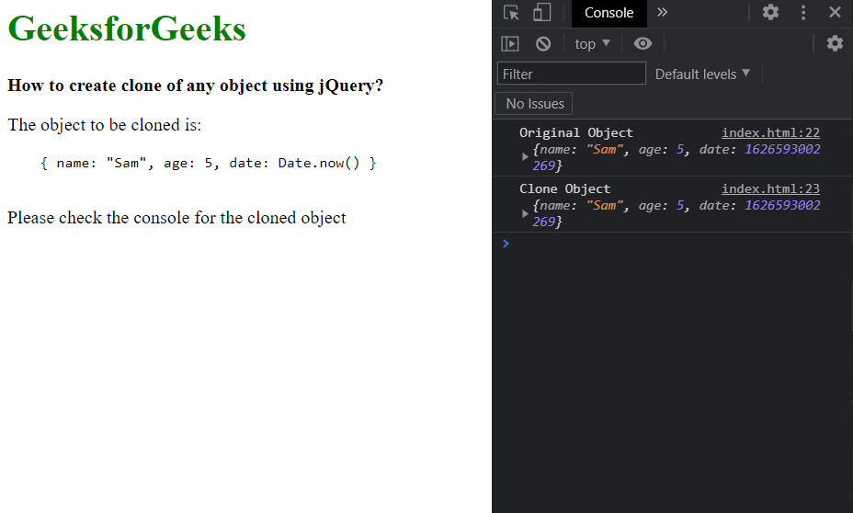Click the 'Clone Object' log label
853x513 pixels.
564,188
